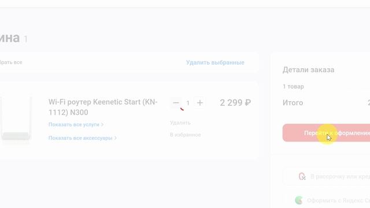Viewport: 370px width, 208px height.
Task: Click 'Перейти к оформлению' red button
Action: point(326,133)
